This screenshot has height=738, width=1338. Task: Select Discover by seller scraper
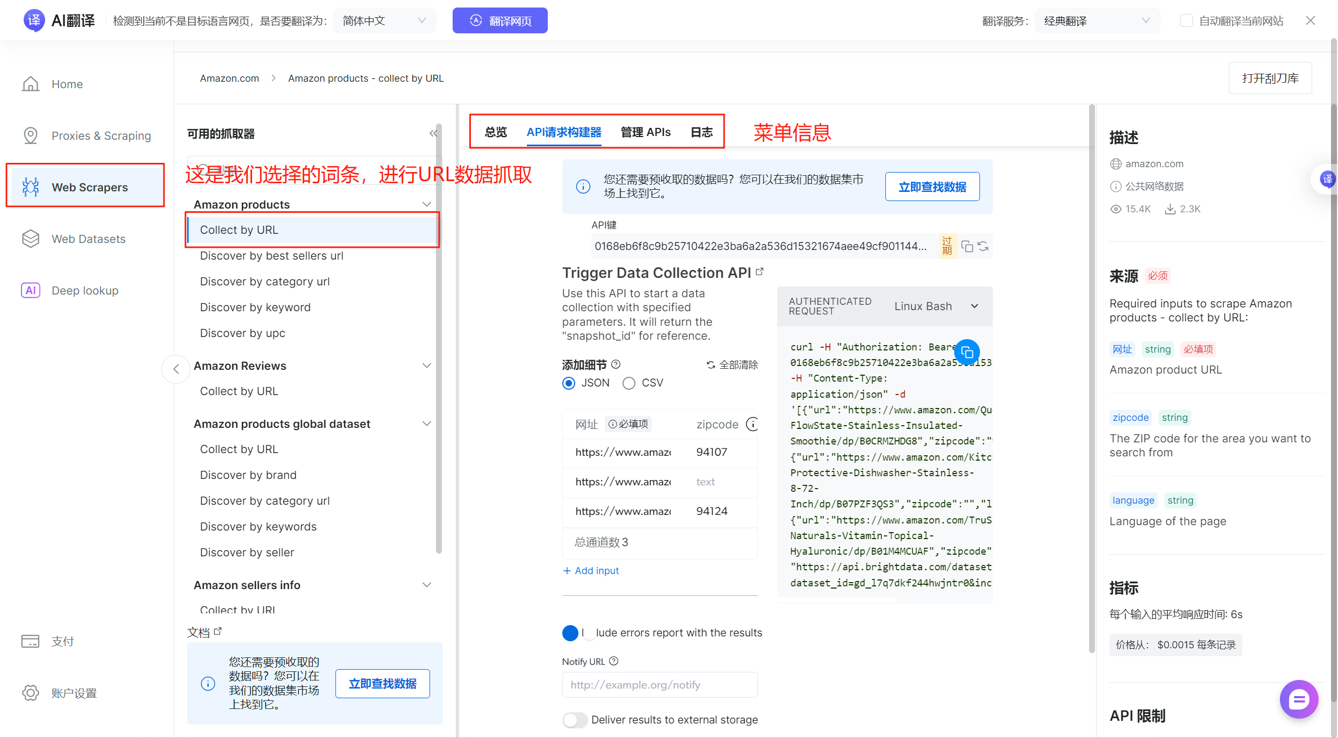pyautogui.click(x=247, y=552)
